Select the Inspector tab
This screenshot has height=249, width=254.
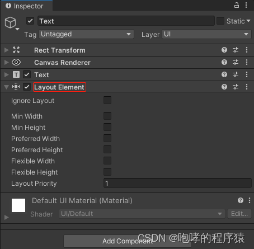26,6
